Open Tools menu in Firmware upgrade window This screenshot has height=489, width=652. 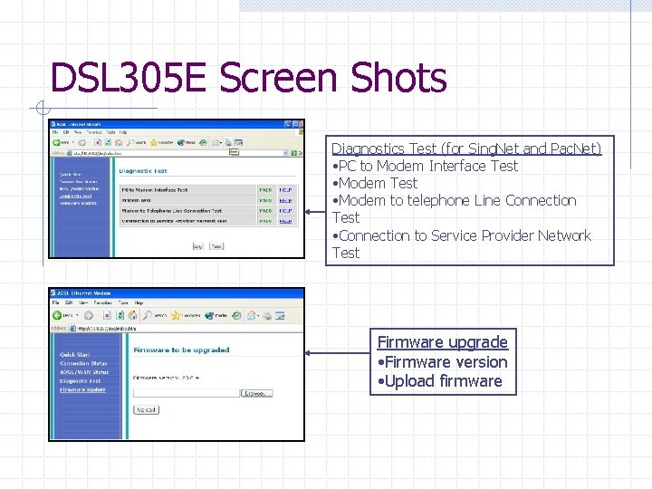click(123, 302)
